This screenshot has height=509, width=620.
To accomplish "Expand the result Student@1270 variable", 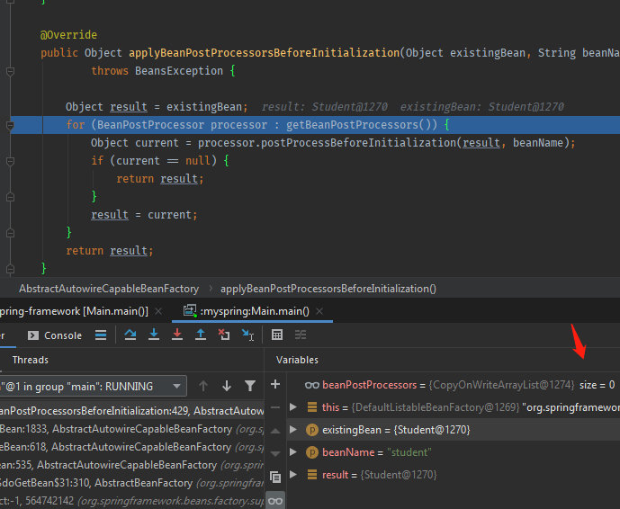I will [293, 474].
